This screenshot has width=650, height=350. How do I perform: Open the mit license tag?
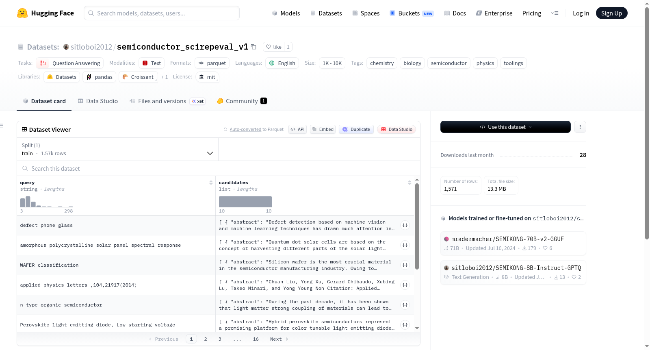point(207,77)
